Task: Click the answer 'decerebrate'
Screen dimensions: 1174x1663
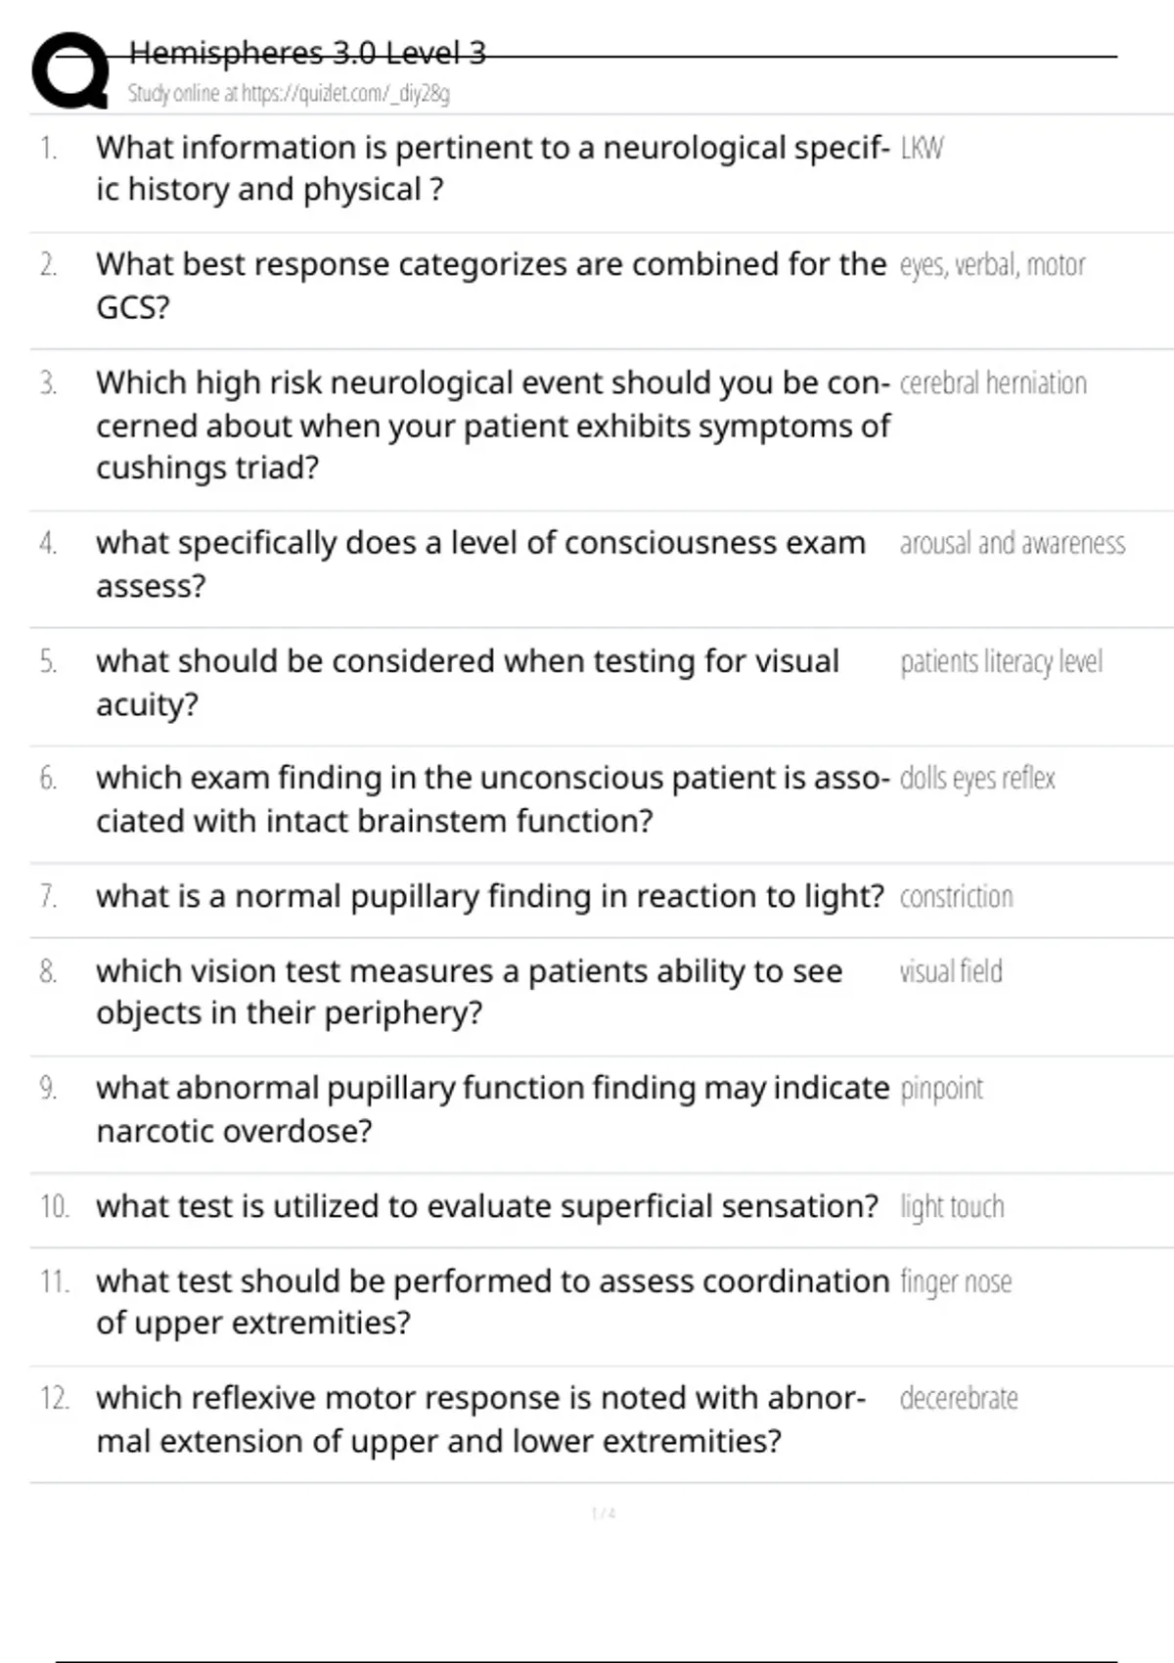Action: tap(959, 1399)
